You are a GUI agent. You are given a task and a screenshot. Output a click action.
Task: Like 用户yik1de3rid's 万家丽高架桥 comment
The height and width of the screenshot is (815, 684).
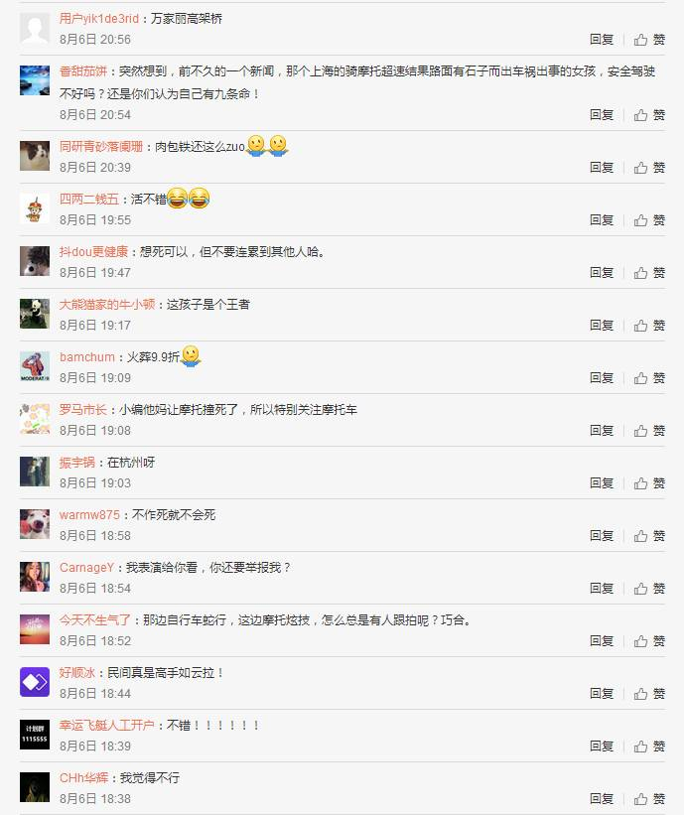pos(649,40)
